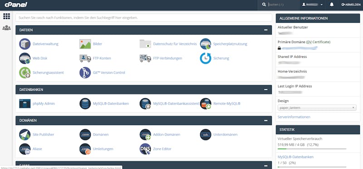Open Datenschutz für Verzeichnis folder icon

tap(145, 44)
